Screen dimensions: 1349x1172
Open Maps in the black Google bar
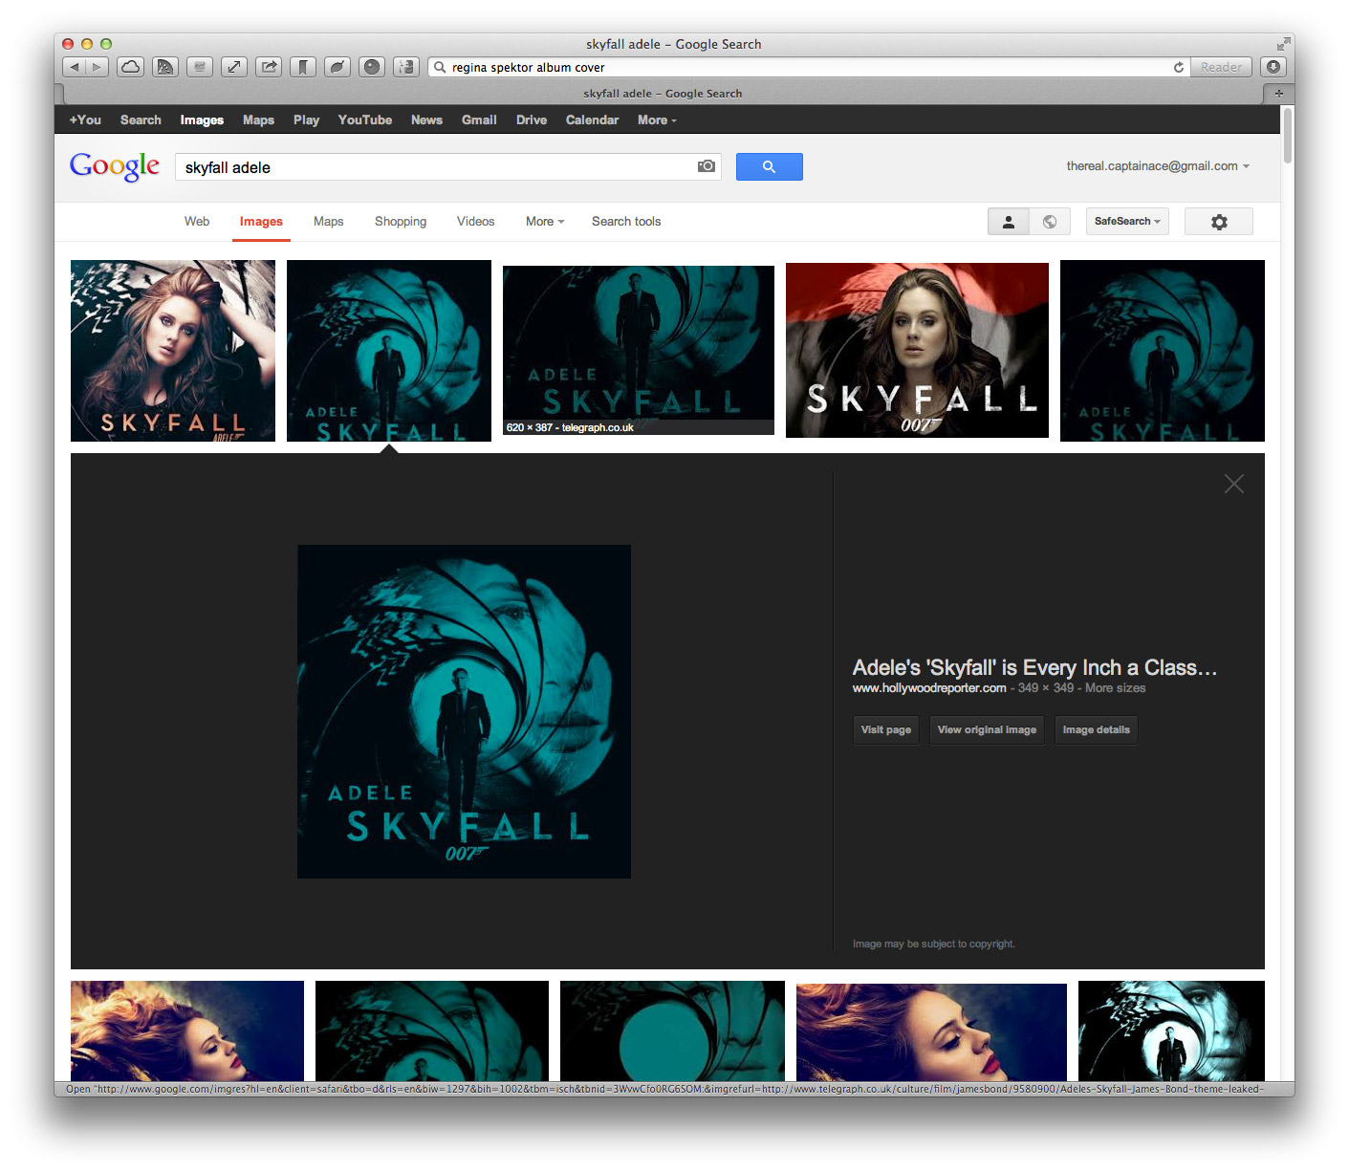258,120
